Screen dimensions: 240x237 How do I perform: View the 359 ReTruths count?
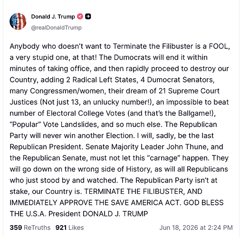point(30,228)
